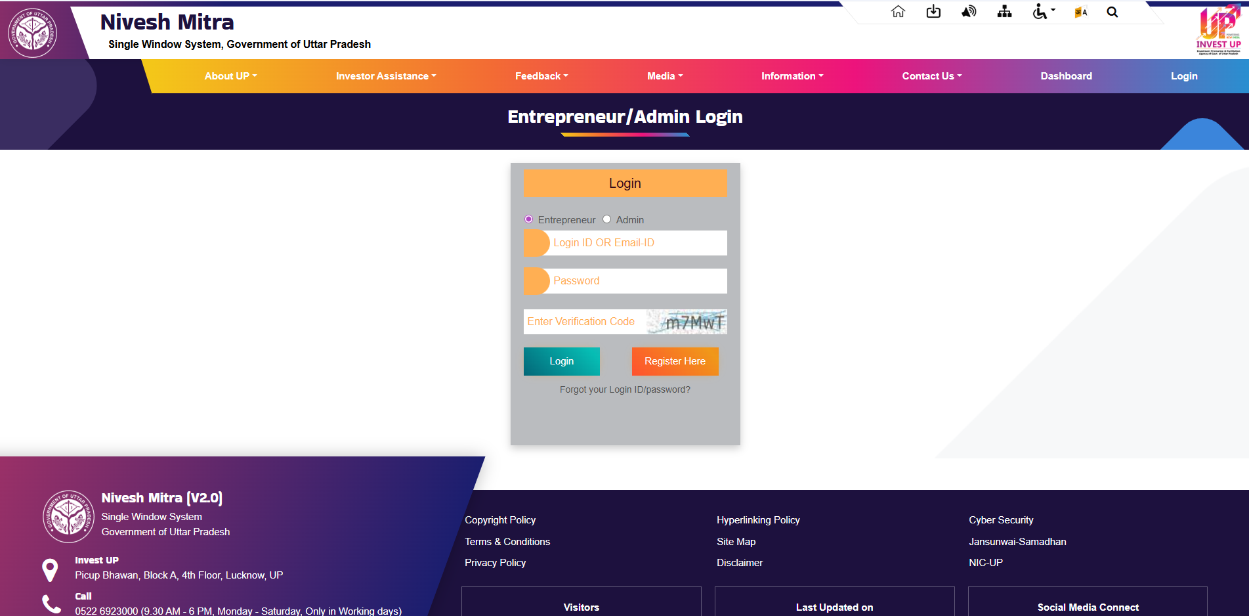1249x616 pixels.
Task: Open the sitemap hierarchy icon
Action: click(1004, 12)
